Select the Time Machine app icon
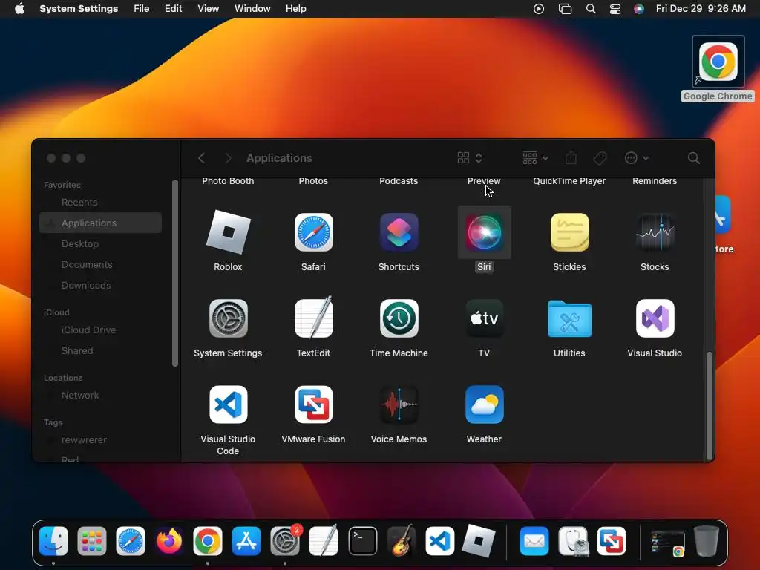This screenshot has width=760, height=570. tap(399, 318)
